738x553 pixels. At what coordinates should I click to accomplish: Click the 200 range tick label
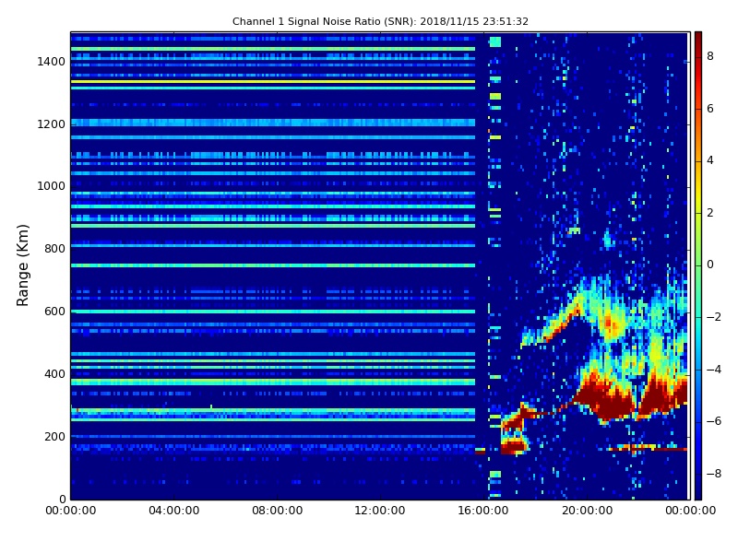click(54, 436)
